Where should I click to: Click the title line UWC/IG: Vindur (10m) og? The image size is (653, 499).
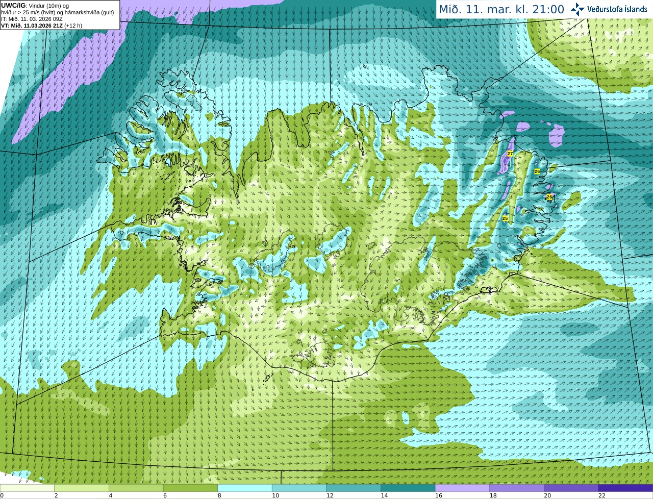coord(35,6)
